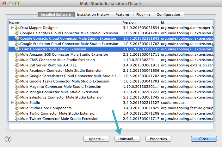
Task: Click the Mule Amazon SQS Connector icon
Action: (x=17, y=54)
